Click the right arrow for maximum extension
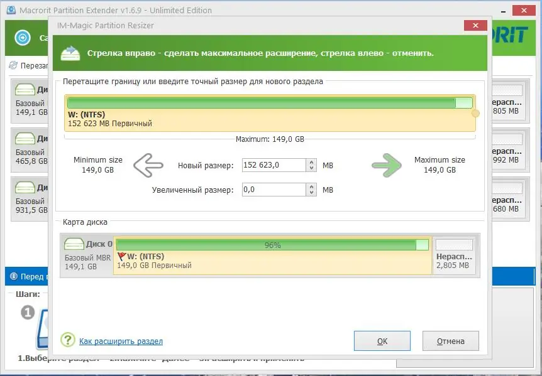This screenshot has height=376, width=542. [x=387, y=165]
